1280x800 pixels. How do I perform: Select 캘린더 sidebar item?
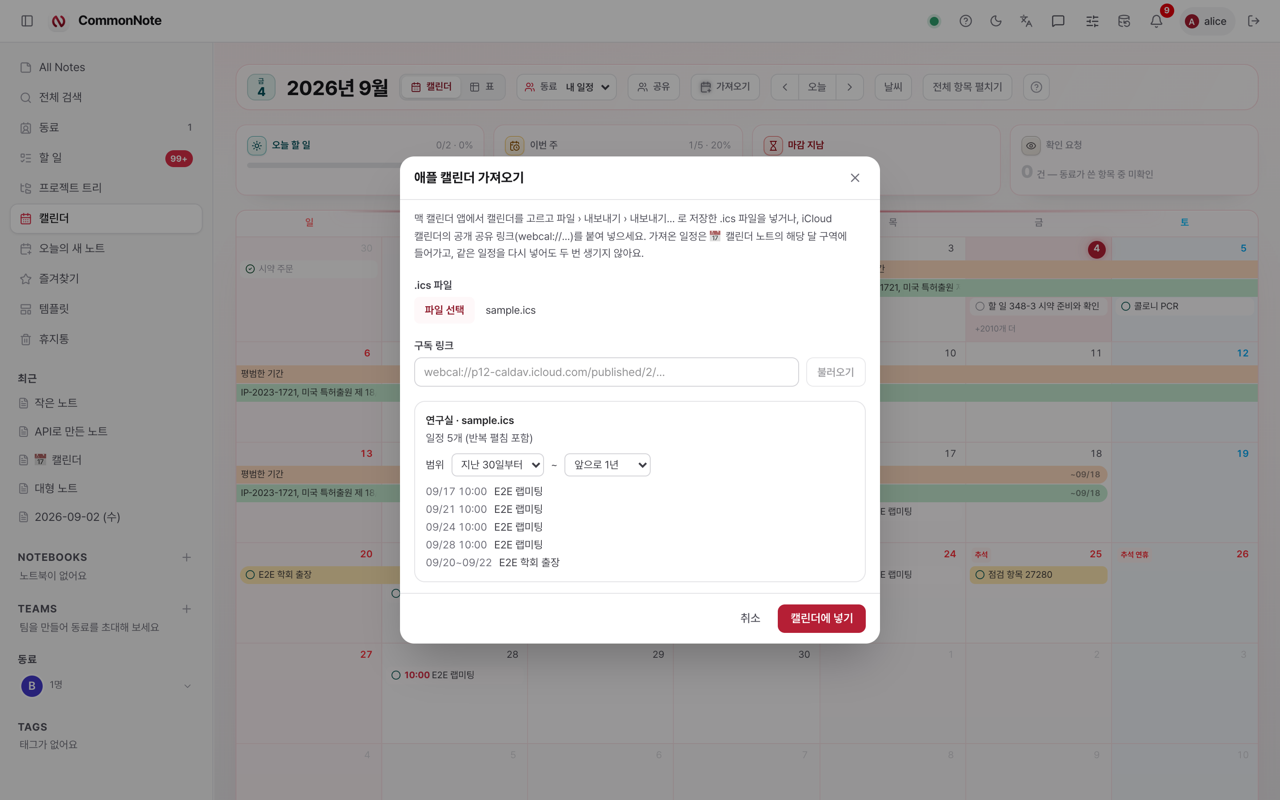click(x=106, y=219)
